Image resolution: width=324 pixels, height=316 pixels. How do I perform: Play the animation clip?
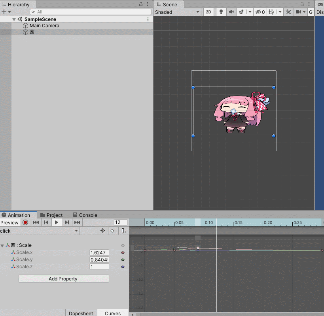coord(57,222)
